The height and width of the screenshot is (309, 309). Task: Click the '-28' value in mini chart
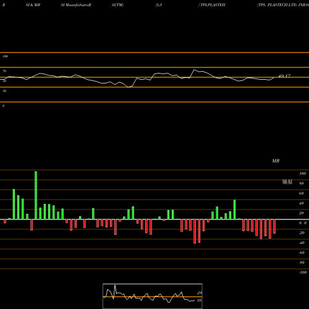click(x=199, y=293)
